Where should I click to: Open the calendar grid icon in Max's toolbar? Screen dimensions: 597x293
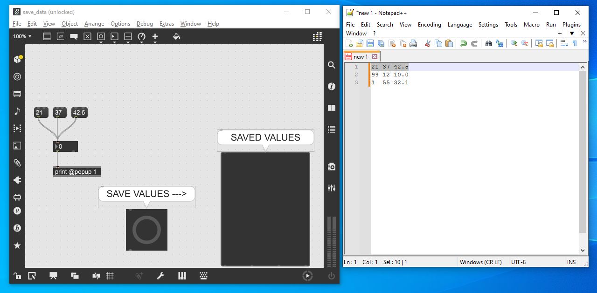[x=318, y=36]
